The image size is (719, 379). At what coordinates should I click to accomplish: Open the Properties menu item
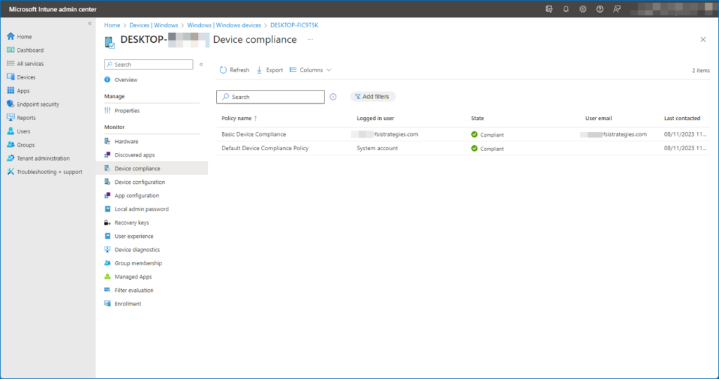tap(127, 110)
